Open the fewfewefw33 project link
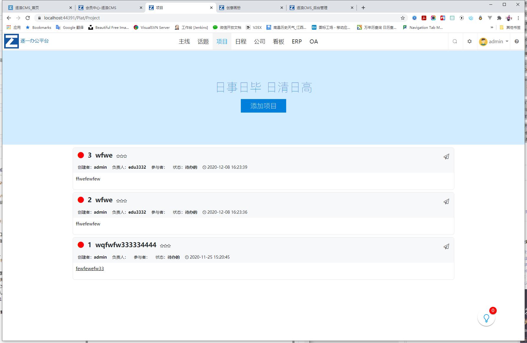The image size is (527, 343). [90, 268]
